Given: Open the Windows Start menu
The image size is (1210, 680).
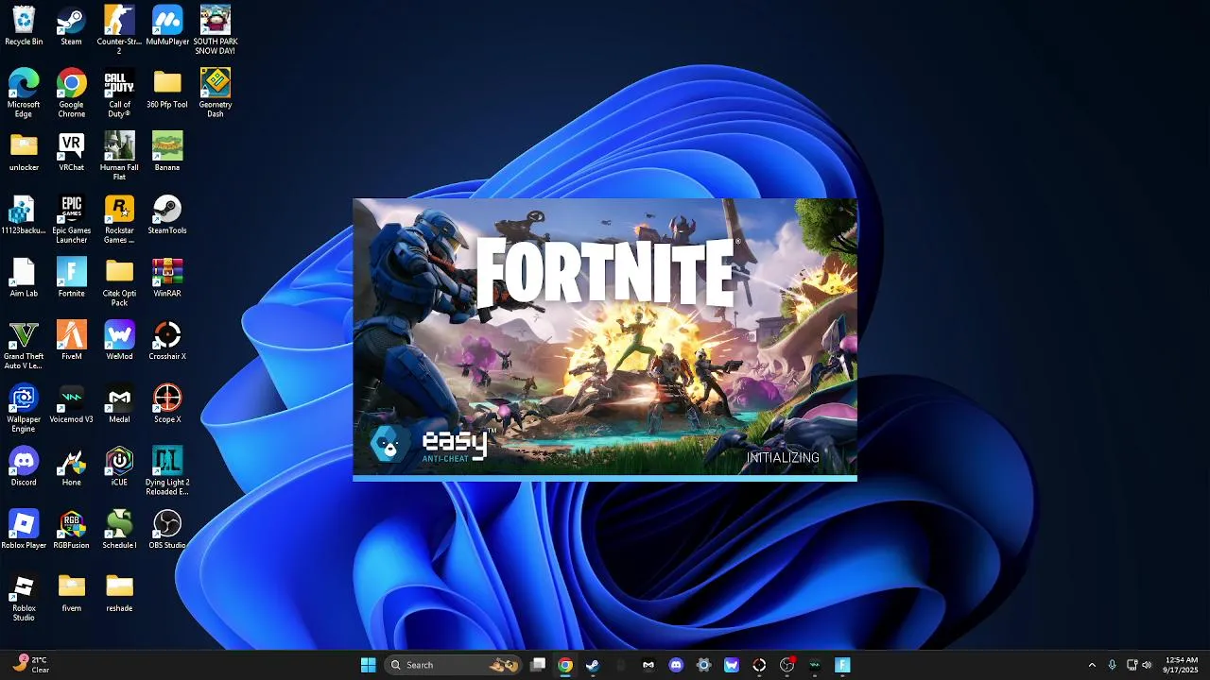Looking at the screenshot, I should tap(368, 665).
